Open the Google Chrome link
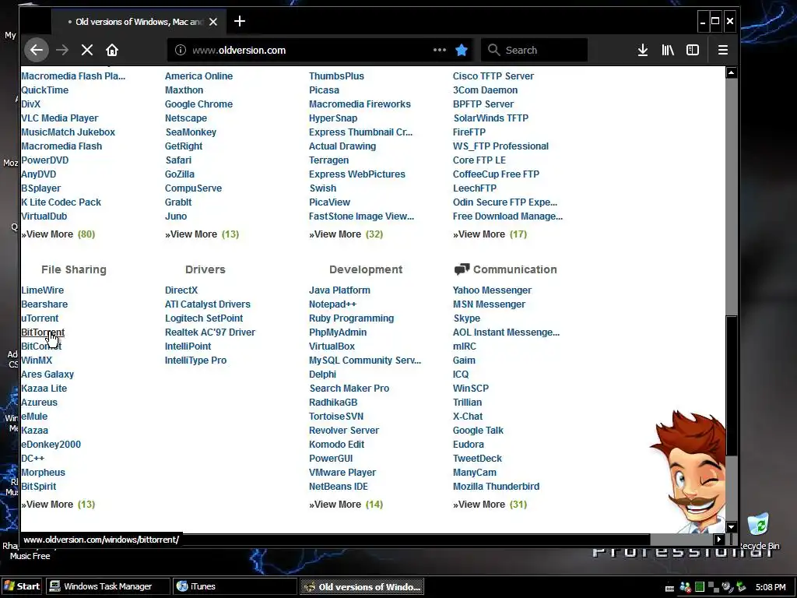 tap(198, 104)
